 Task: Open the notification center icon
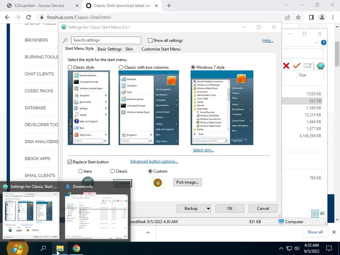pos(329,248)
